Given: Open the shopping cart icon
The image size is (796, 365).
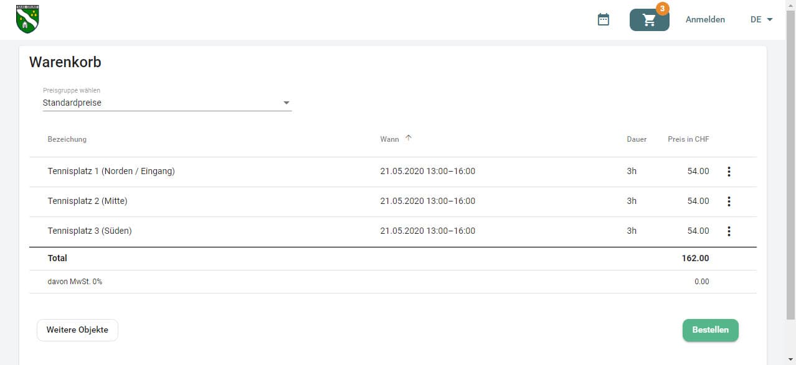Looking at the screenshot, I should click(649, 20).
